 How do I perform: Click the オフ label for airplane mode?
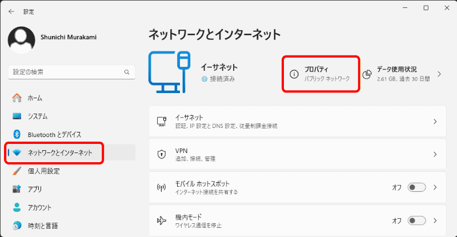click(x=396, y=220)
